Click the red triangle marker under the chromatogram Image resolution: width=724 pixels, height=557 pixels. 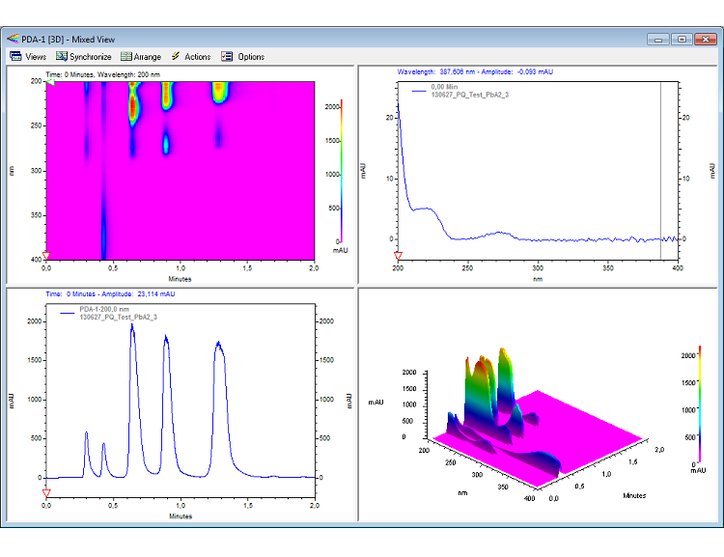point(45,493)
